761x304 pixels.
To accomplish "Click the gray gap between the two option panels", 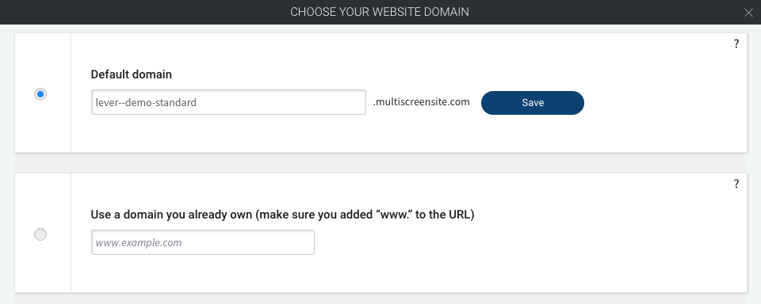I will [380, 163].
